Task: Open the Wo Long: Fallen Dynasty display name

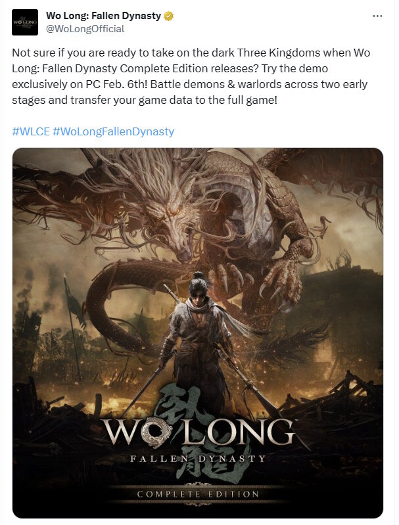Action: point(103,16)
